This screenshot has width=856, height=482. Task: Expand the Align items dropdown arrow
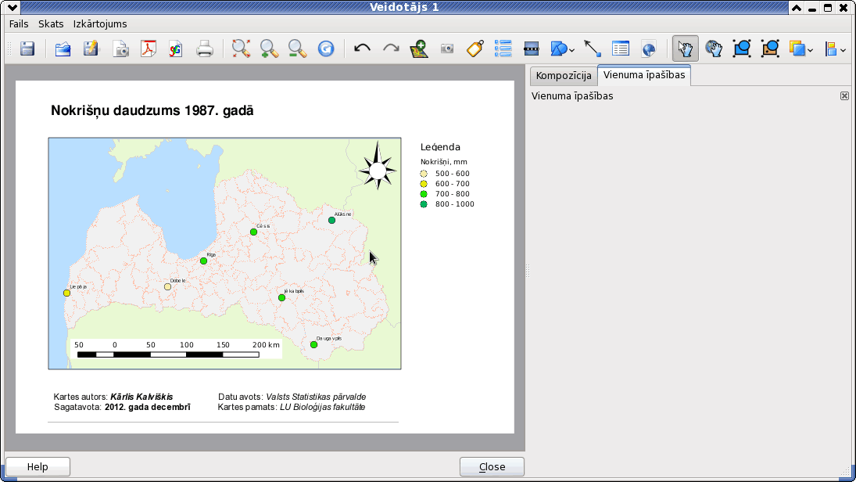click(x=843, y=50)
